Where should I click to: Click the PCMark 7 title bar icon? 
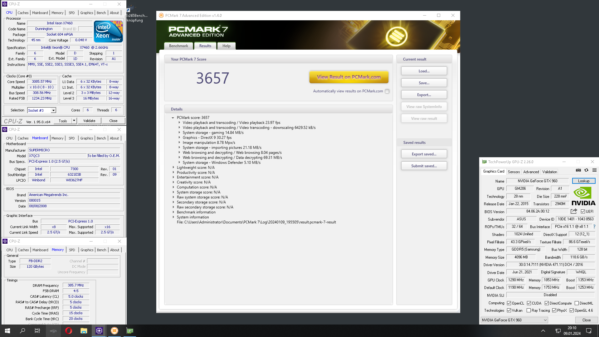pyautogui.click(x=161, y=15)
